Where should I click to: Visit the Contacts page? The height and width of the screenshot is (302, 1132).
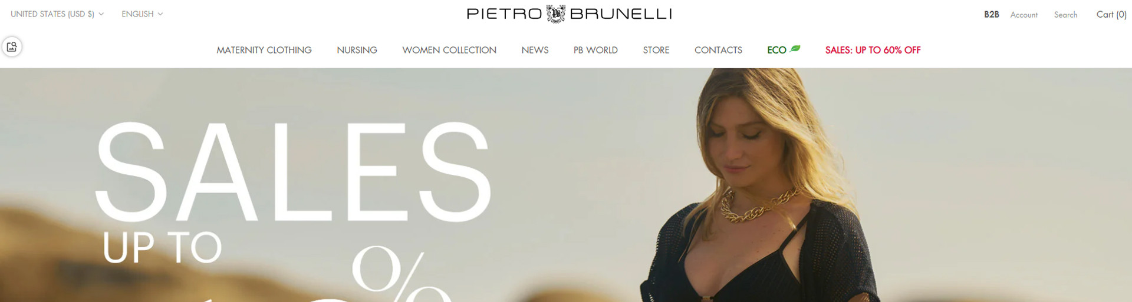(718, 50)
